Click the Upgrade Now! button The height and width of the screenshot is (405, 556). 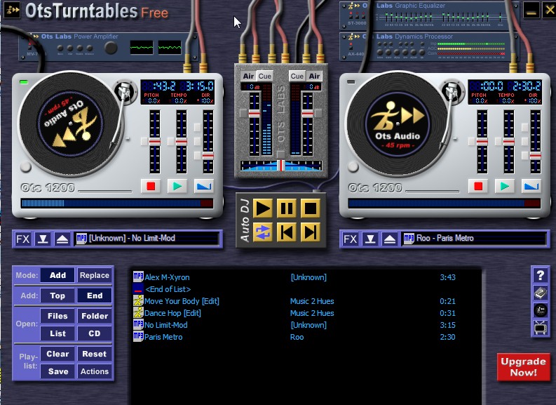coord(523,367)
